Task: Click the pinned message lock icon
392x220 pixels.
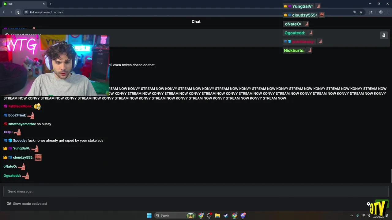Action: pos(384,35)
